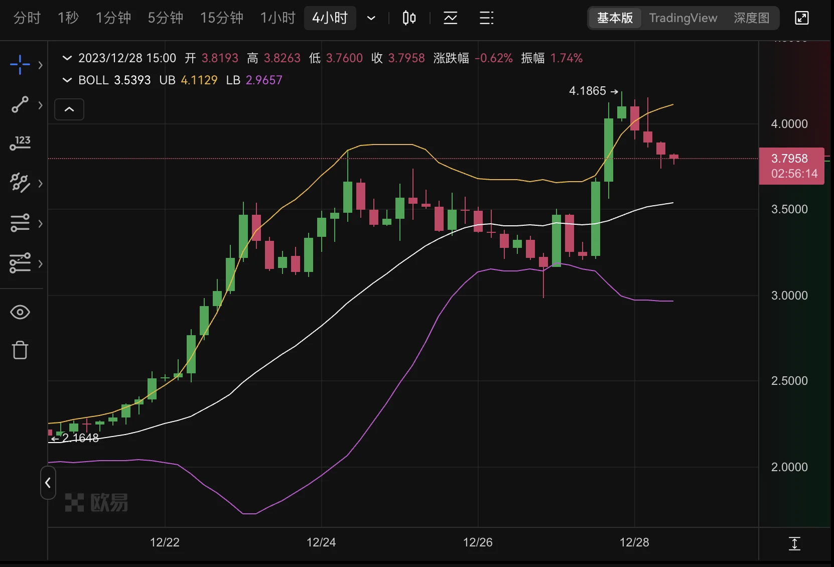Open the more timeframes dropdown arrow
This screenshot has height=567, width=834.
(371, 19)
